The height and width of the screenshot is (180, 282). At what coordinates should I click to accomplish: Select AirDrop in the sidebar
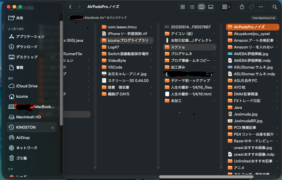pos(23,138)
